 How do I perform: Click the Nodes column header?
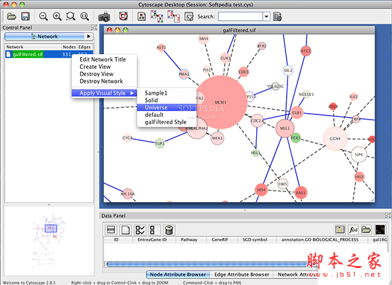(69, 47)
